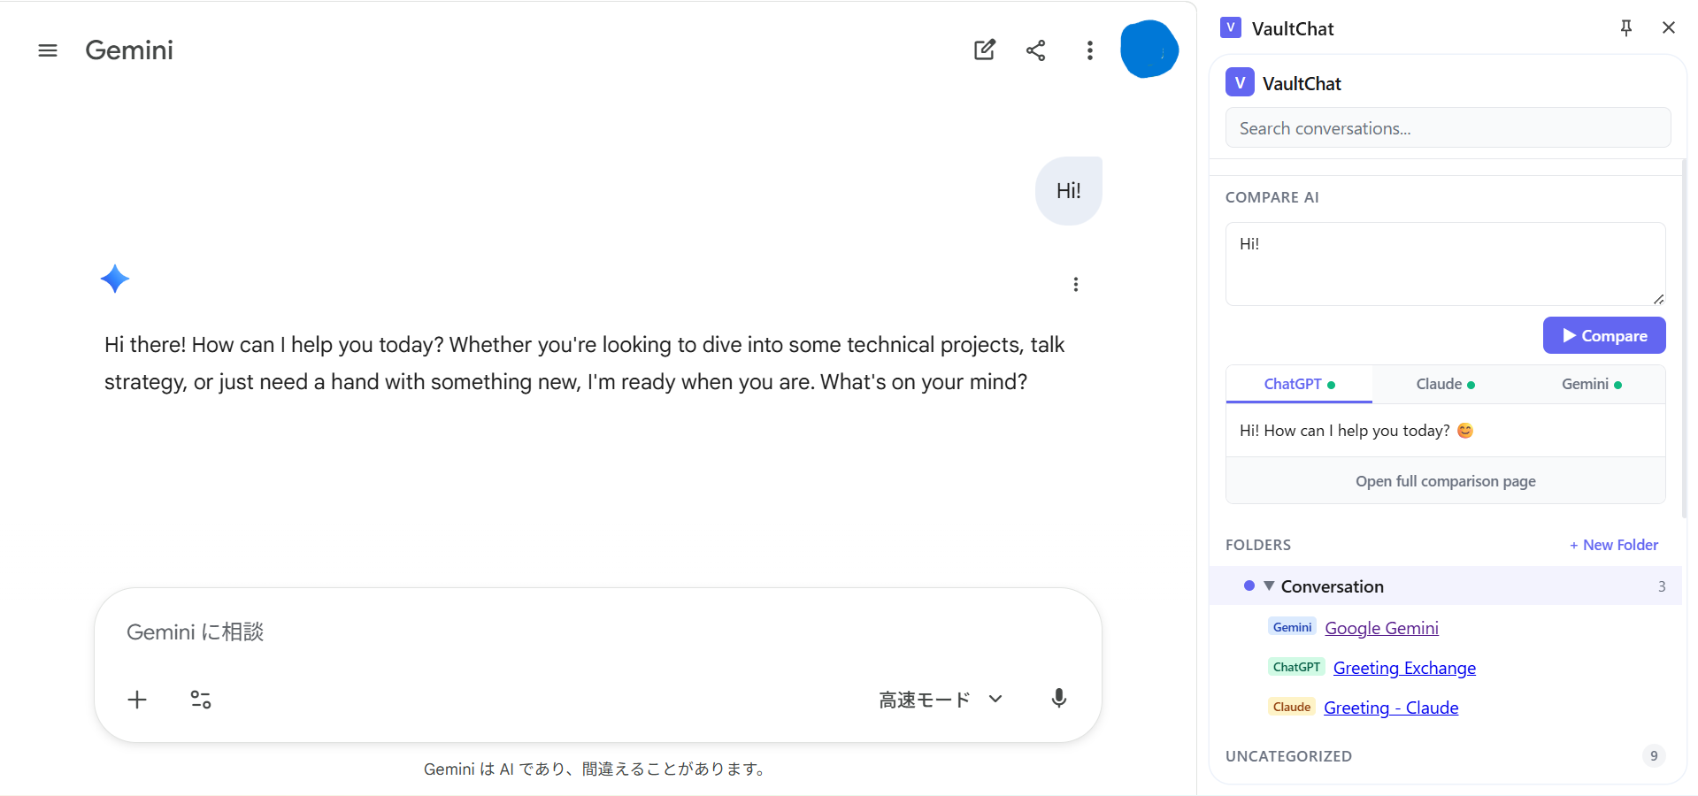Viewport: 1698px width, 796px height.
Task: Toggle the blue dot beside Conversation folder
Action: (x=1249, y=586)
